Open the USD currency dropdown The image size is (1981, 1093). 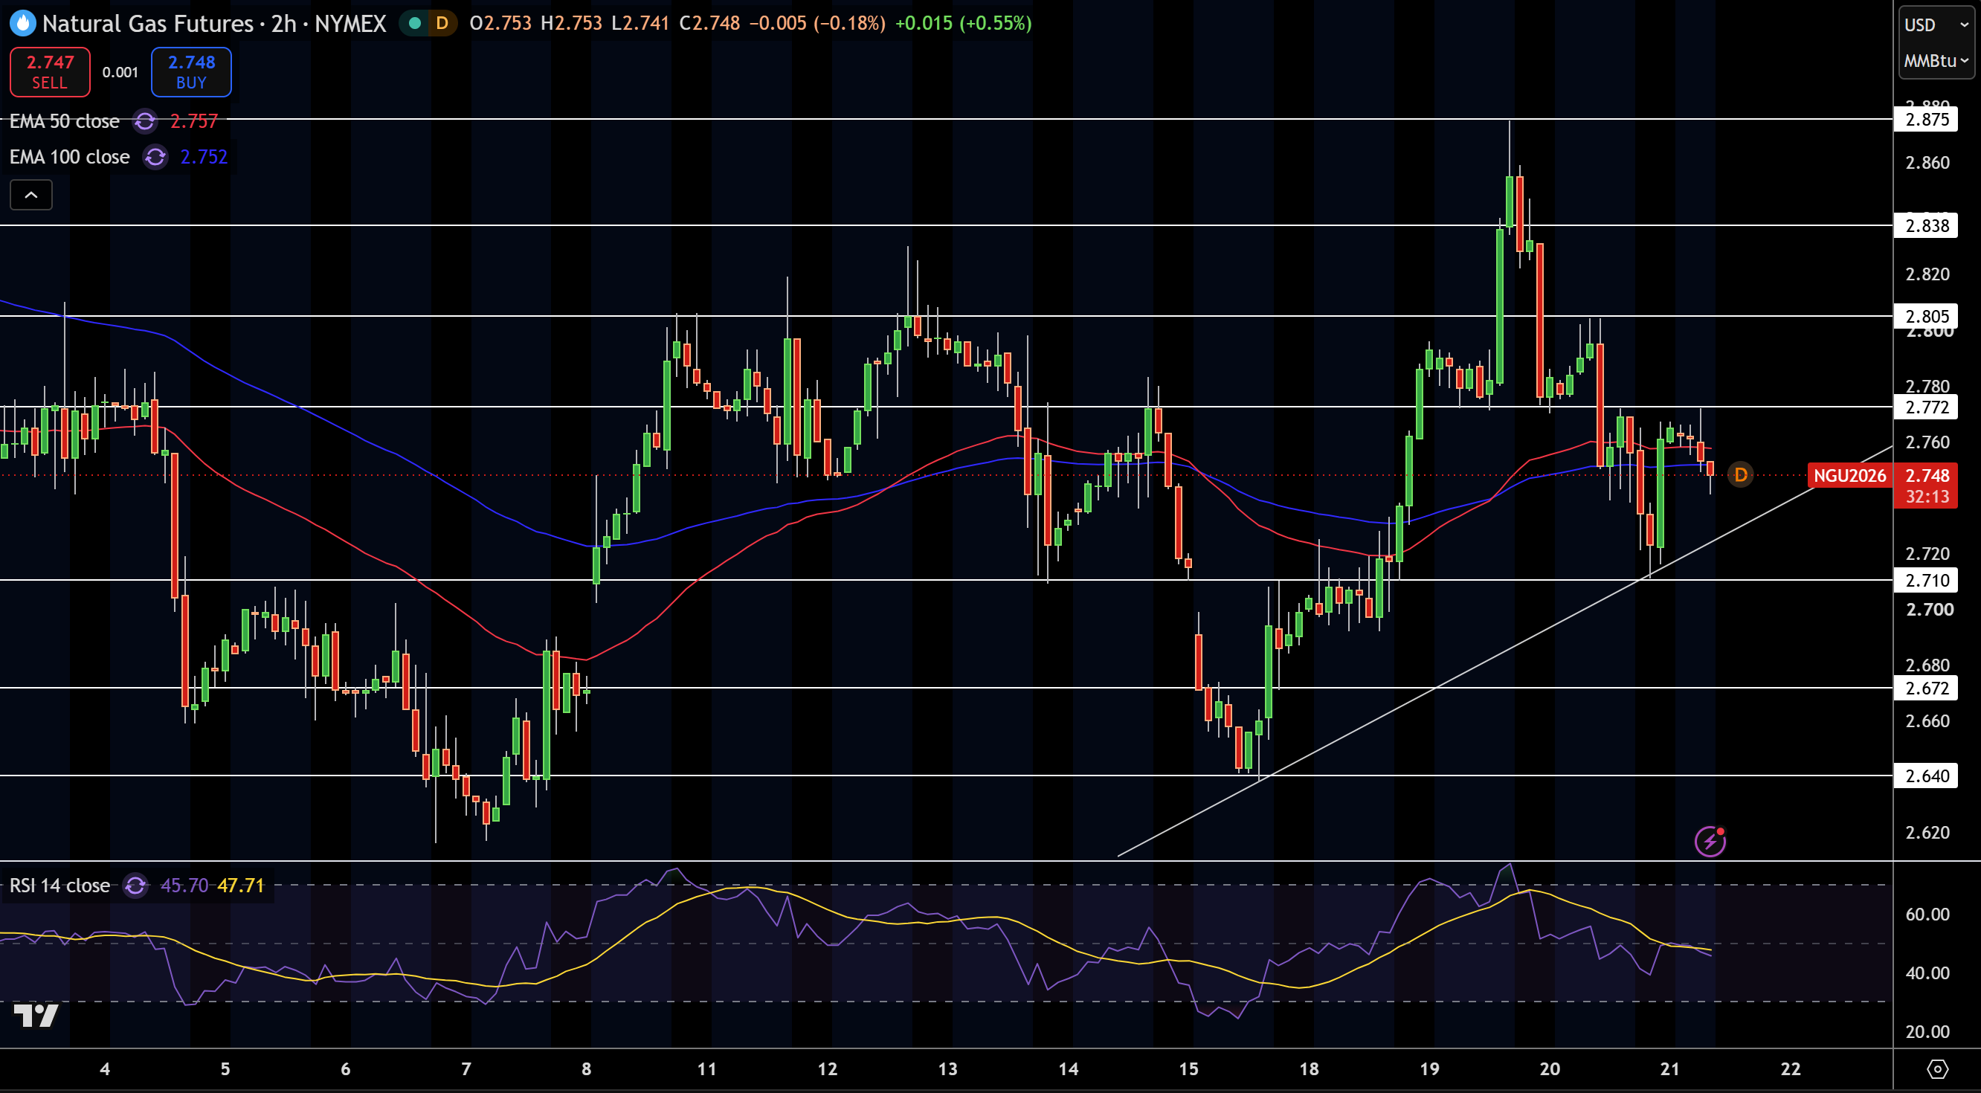click(x=1936, y=25)
